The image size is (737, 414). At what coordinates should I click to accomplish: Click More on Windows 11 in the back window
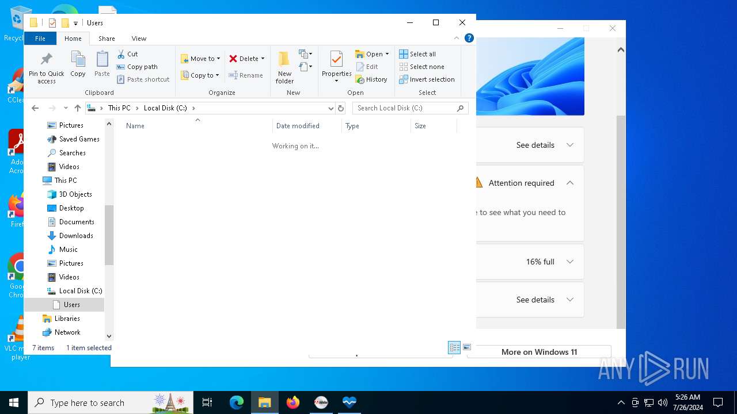[539, 352]
